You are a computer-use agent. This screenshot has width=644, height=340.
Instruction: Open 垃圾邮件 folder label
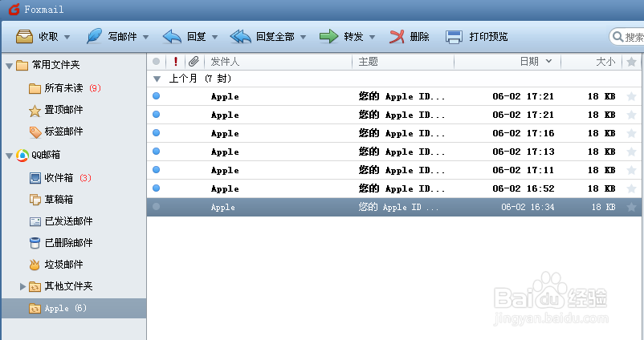click(x=63, y=265)
